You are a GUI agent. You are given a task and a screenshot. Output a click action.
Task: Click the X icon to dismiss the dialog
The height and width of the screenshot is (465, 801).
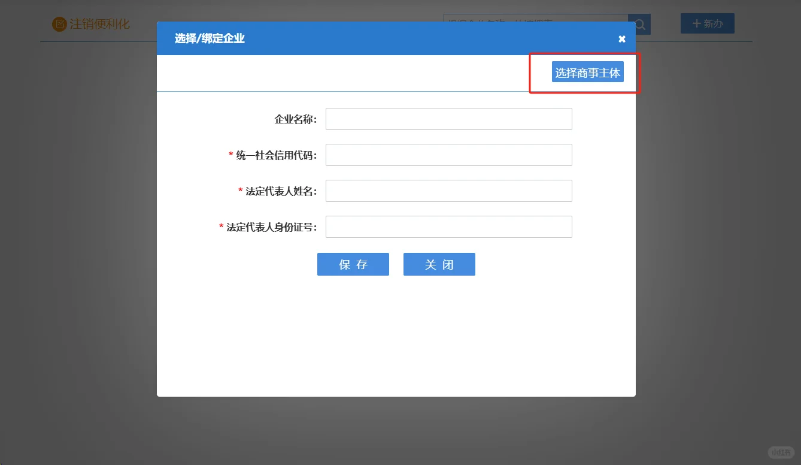pyautogui.click(x=621, y=38)
